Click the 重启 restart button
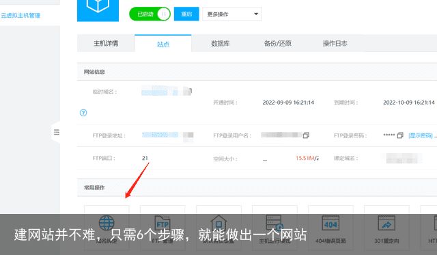This screenshot has height=255, width=437. pos(186,14)
